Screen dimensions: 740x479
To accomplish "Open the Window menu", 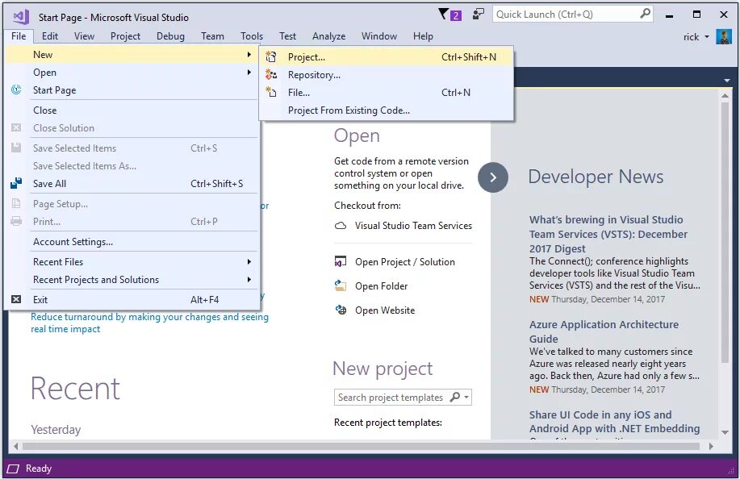I will click(379, 35).
